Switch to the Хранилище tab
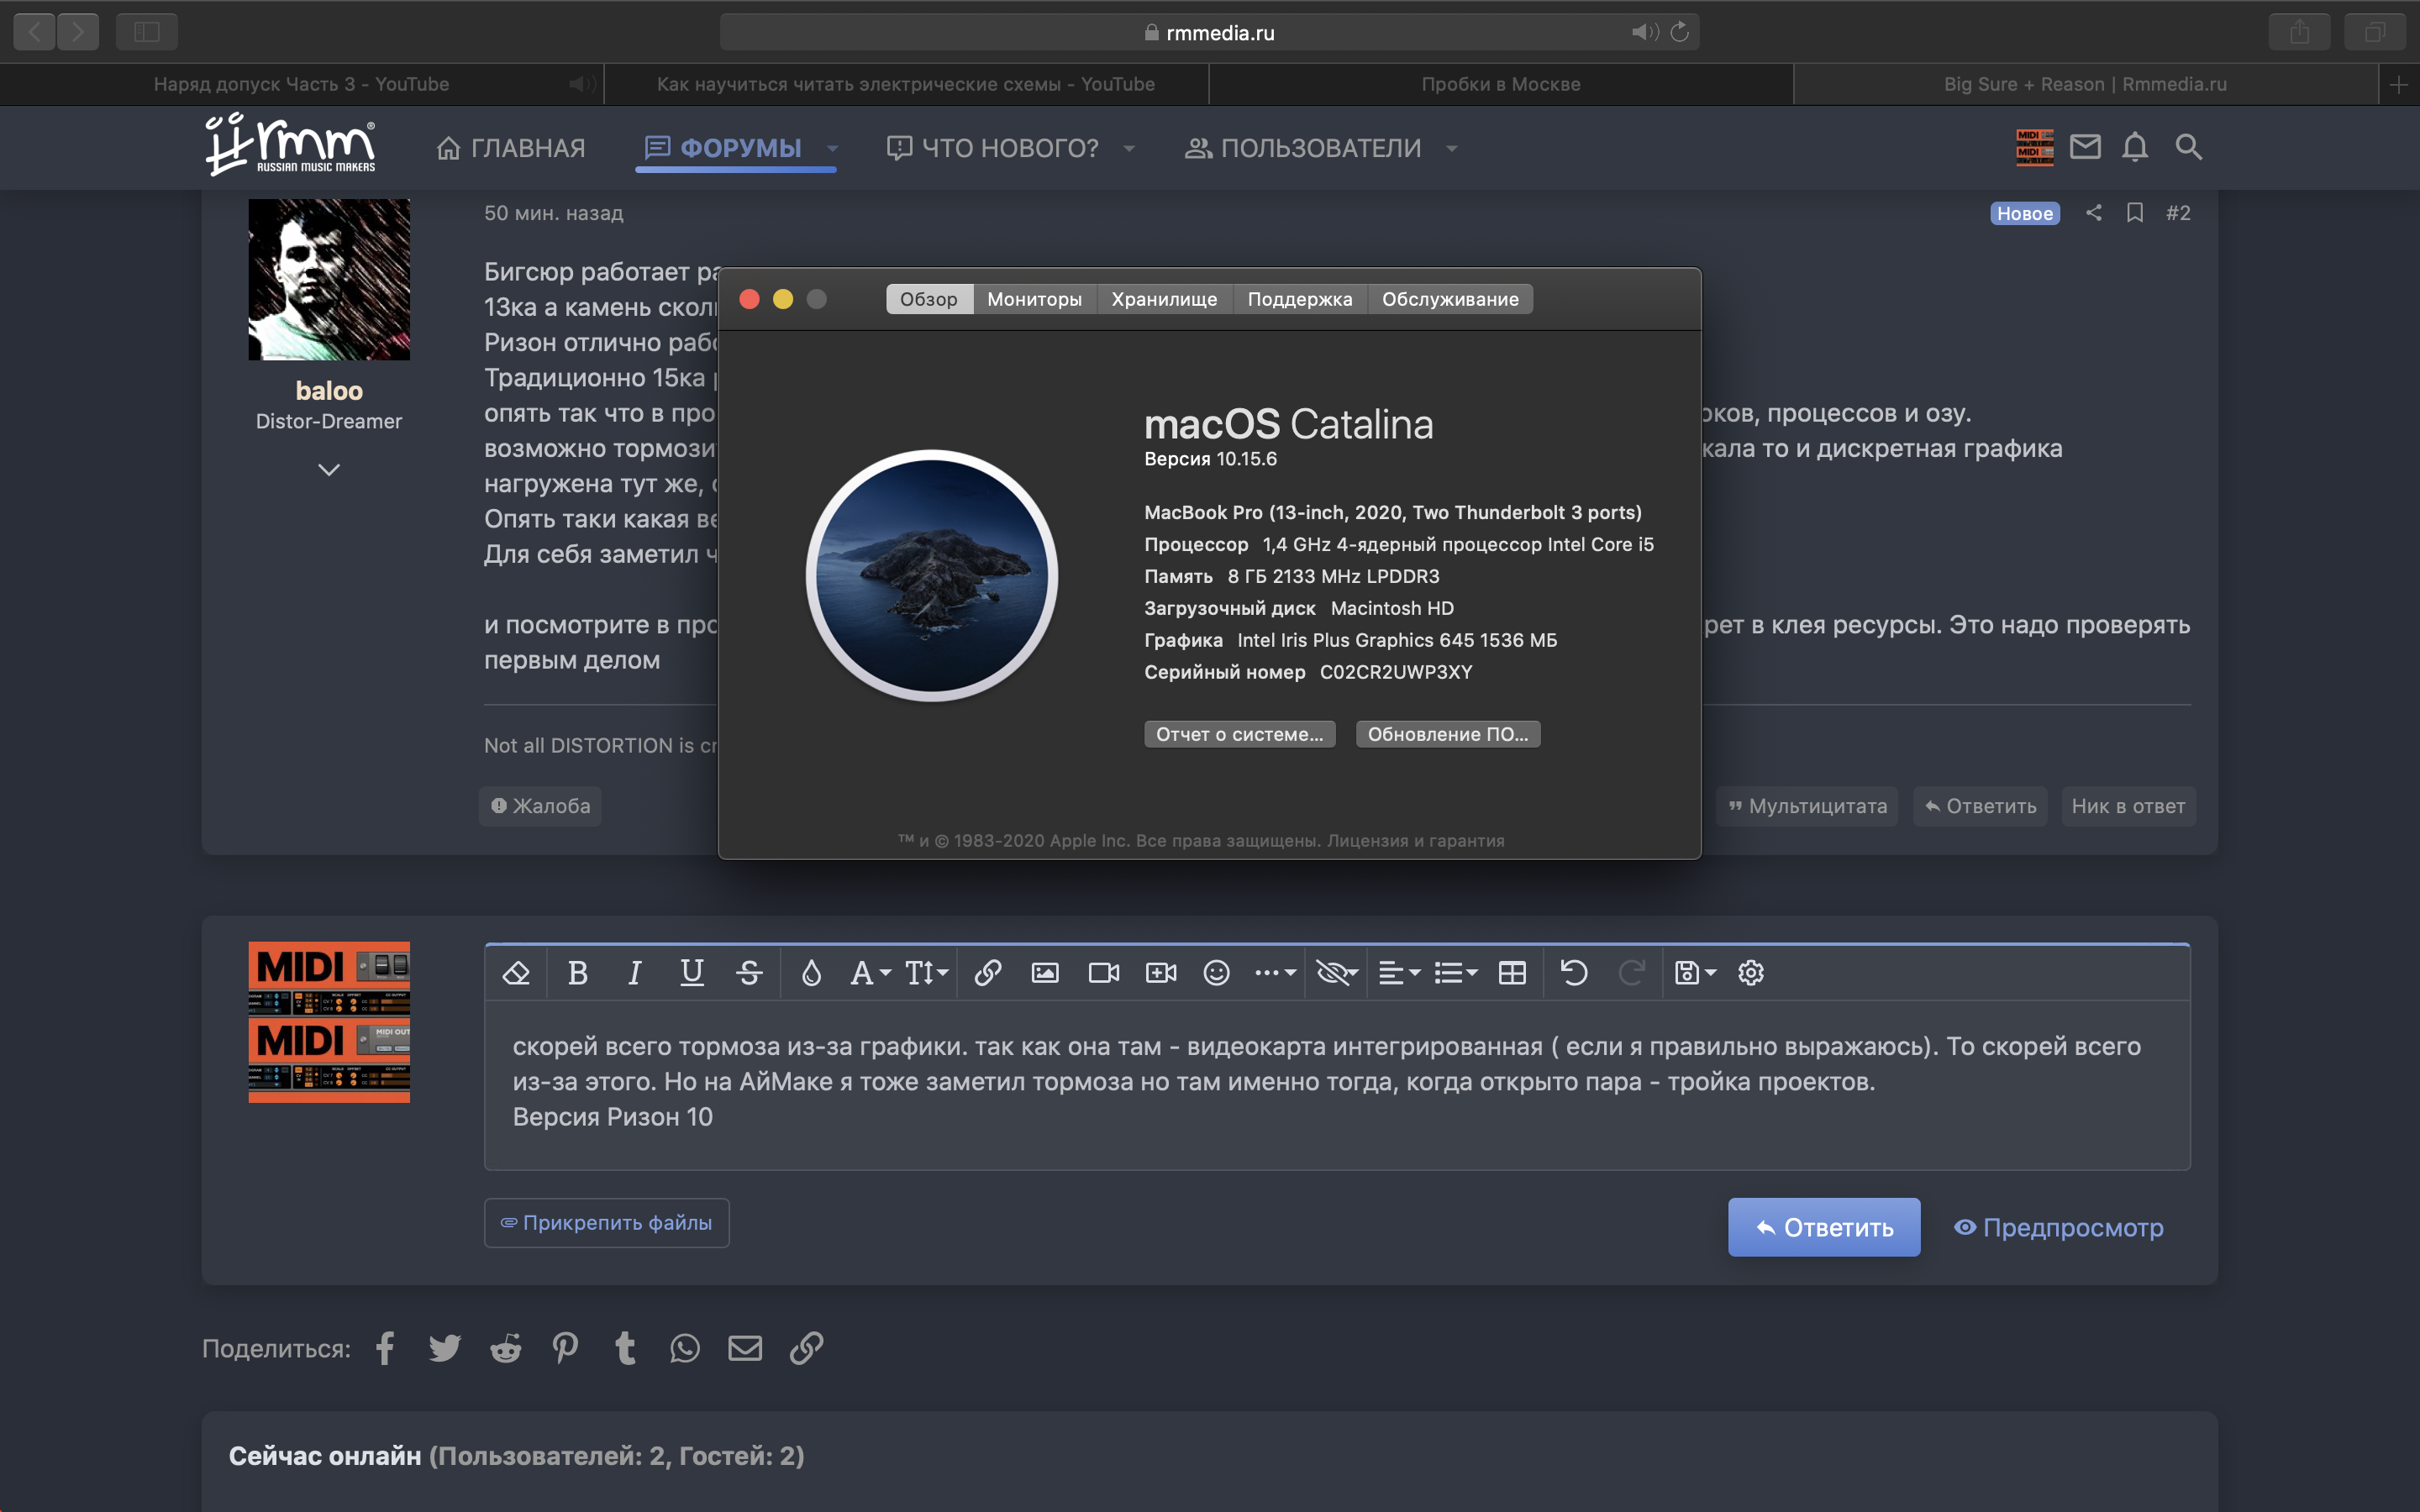2420x1512 pixels. click(x=1164, y=299)
